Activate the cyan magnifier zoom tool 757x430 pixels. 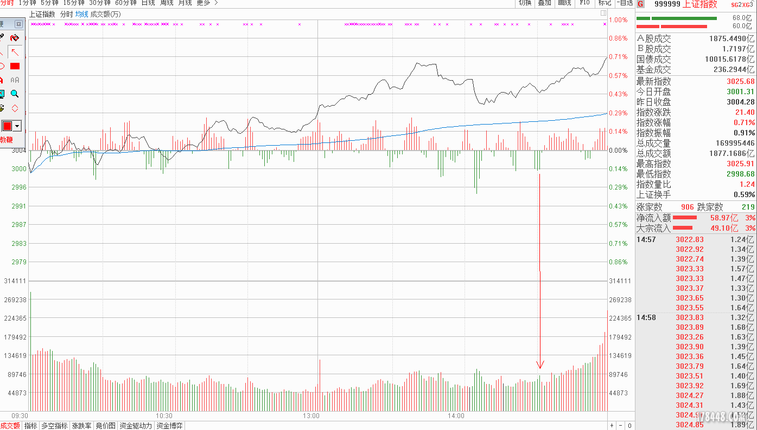point(15,94)
